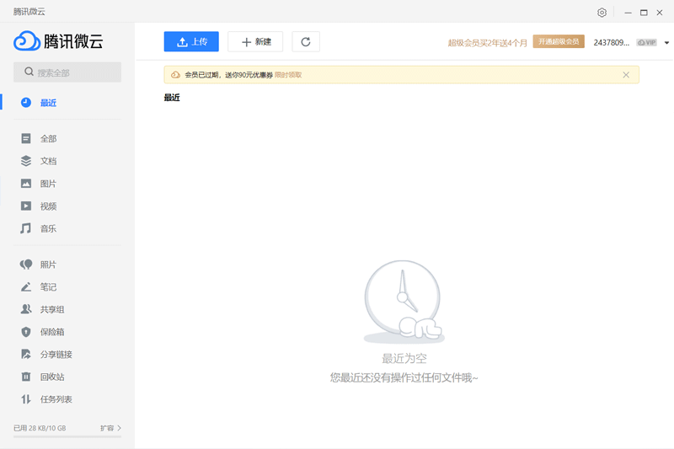Open the 新建 create menu

click(x=255, y=42)
